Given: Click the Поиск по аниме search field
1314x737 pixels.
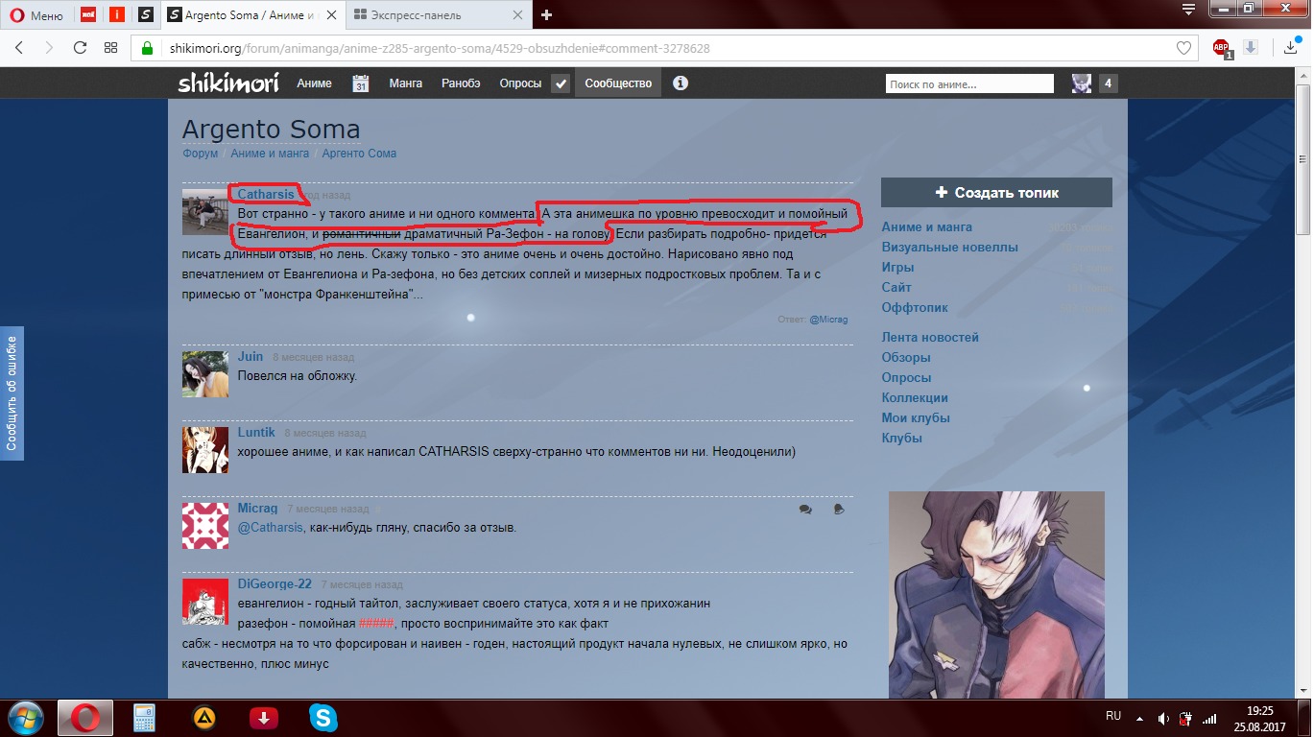Looking at the screenshot, I should (971, 84).
